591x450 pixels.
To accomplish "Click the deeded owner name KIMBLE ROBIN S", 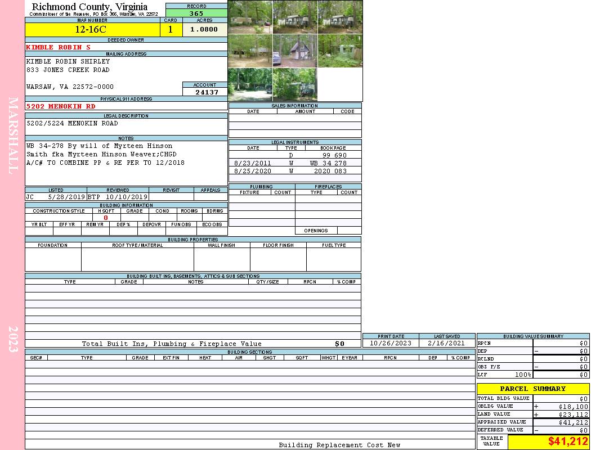I will coord(59,47).
